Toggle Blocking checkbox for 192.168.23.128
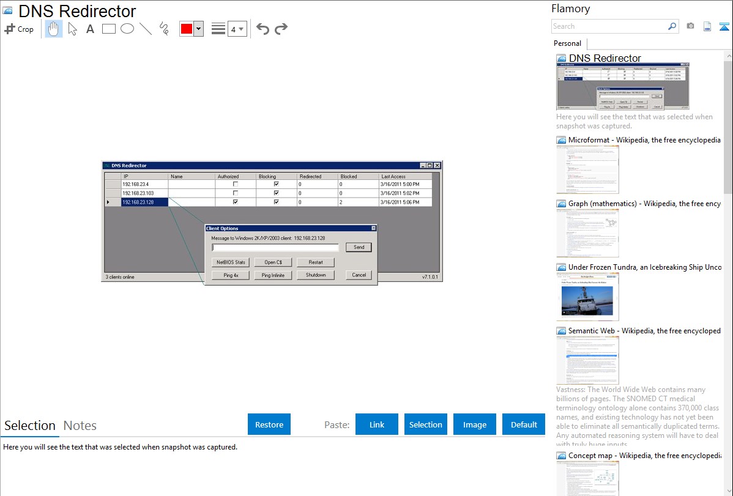The width and height of the screenshot is (733, 496). click(277, 202)
